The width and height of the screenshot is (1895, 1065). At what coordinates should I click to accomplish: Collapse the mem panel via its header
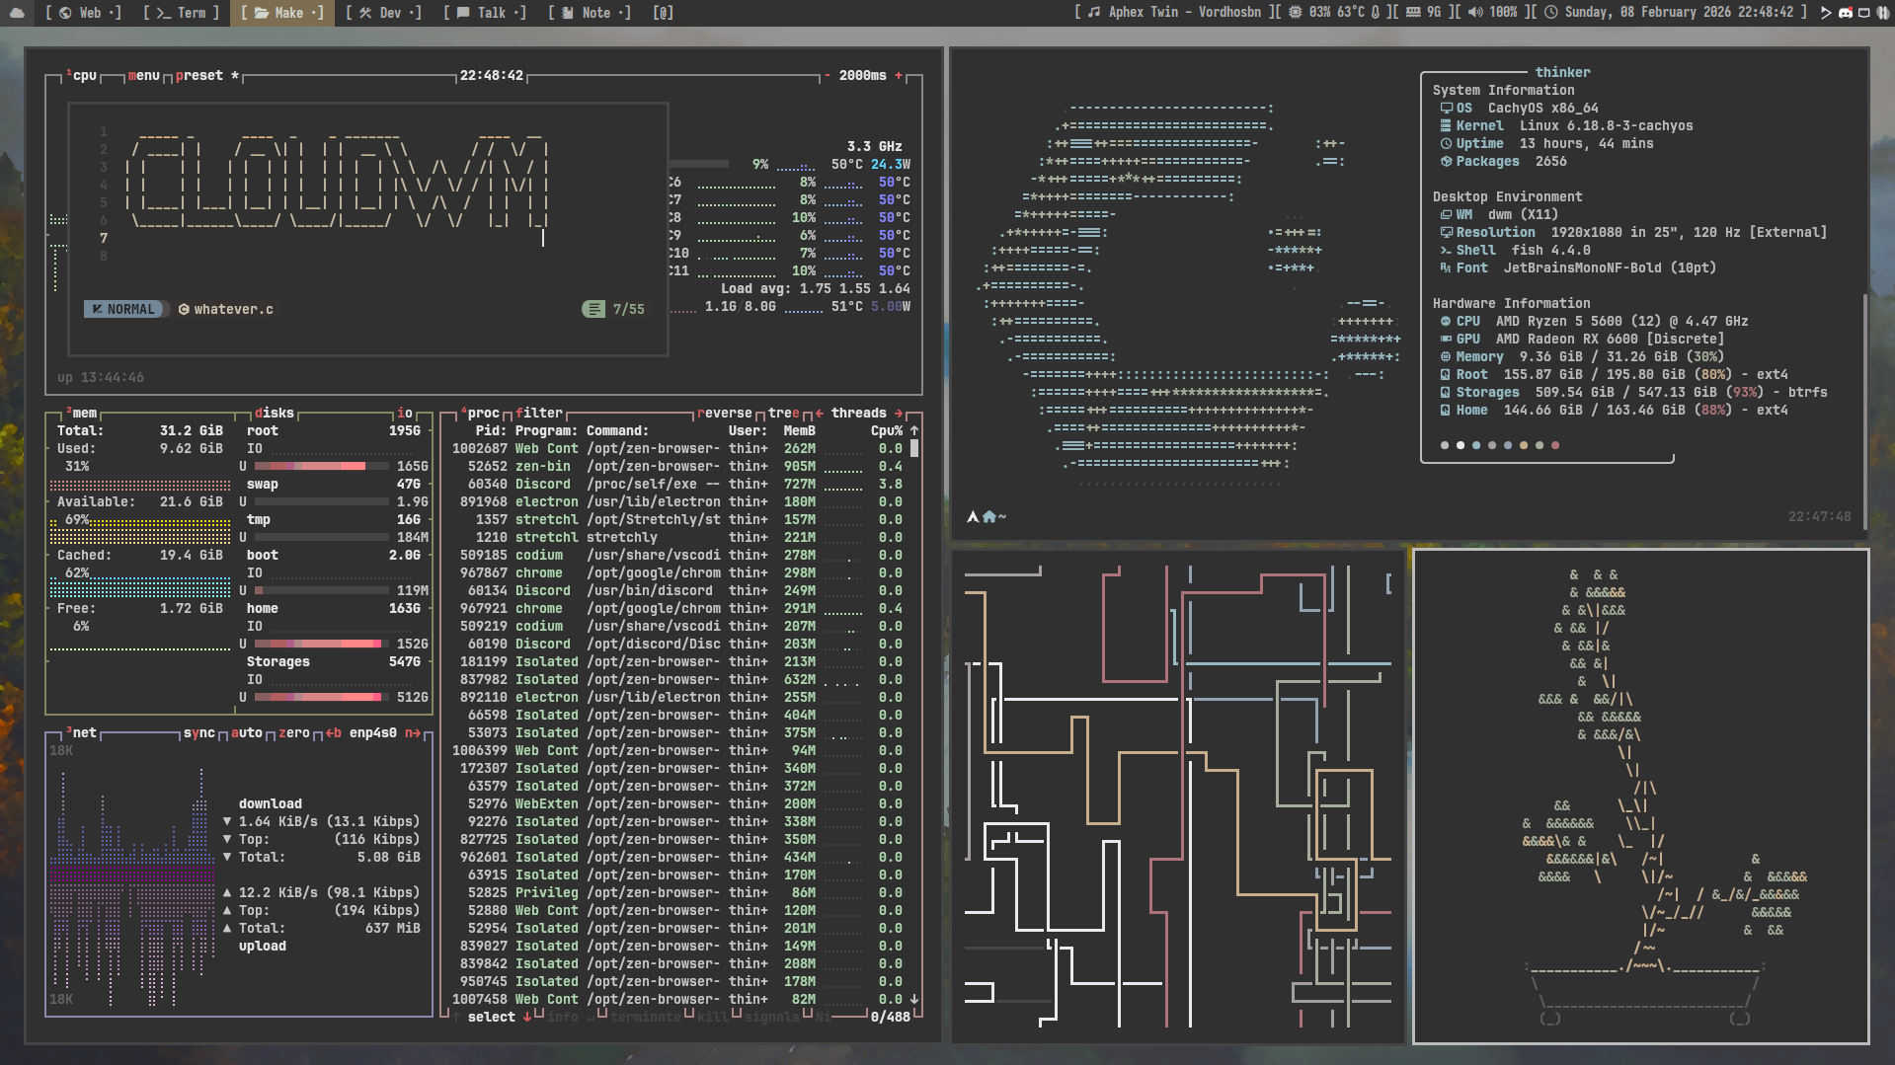82,413
